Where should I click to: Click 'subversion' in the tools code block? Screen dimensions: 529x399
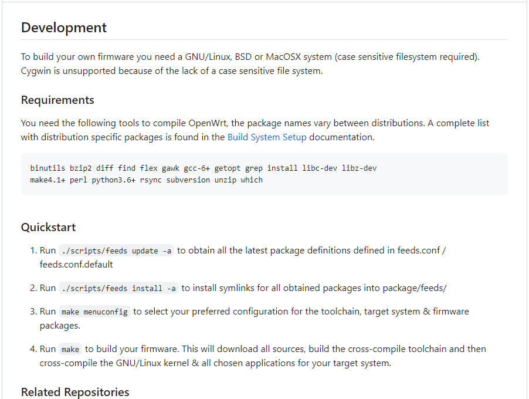tap(188, 180)
